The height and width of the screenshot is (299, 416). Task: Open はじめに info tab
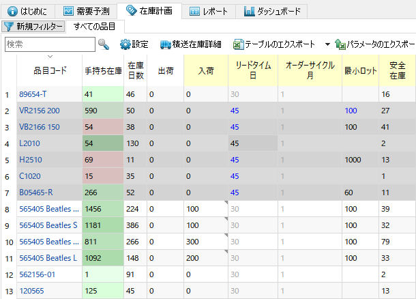click(x=12, y=12)
